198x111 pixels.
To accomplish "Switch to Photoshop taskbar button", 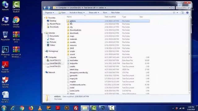I will [x=103, y=108].
